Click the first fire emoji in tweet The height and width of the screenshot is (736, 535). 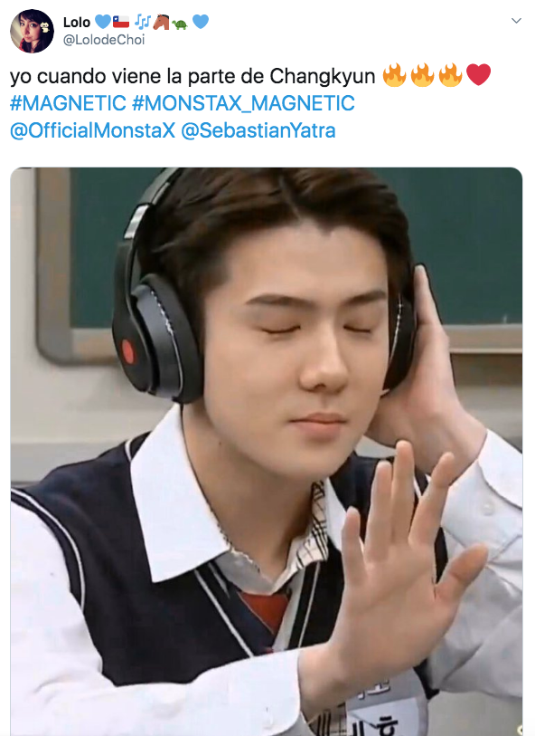(x=394, y=75)
